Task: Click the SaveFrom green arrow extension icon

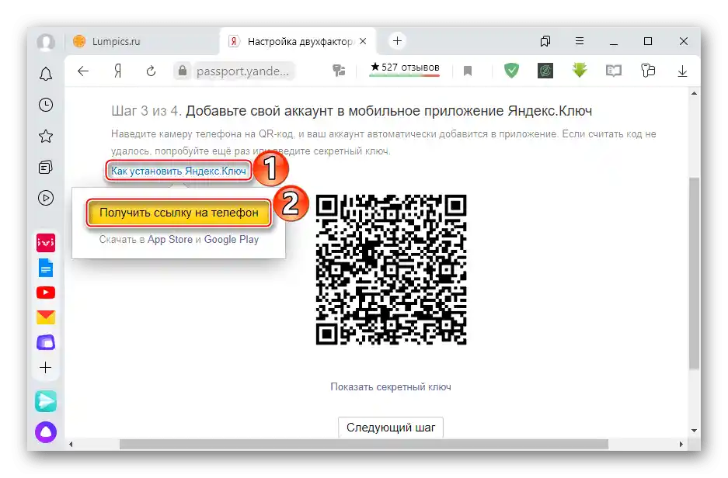Action: coord(580,71)
